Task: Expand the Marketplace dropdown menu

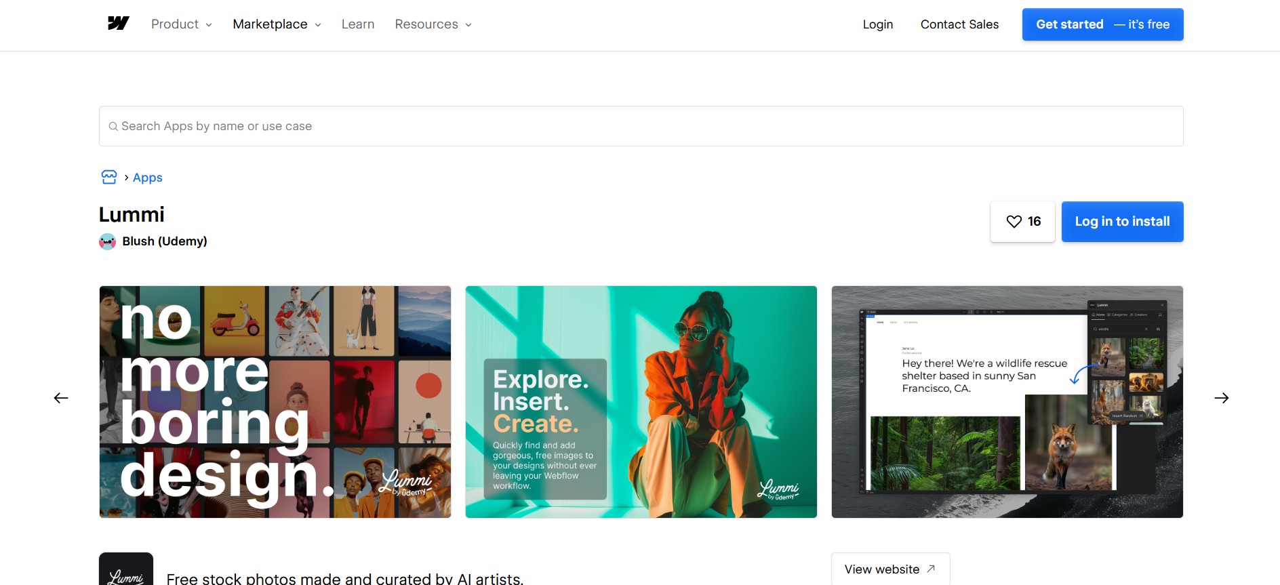Action: pyautogui.click(x=277, y=24)
